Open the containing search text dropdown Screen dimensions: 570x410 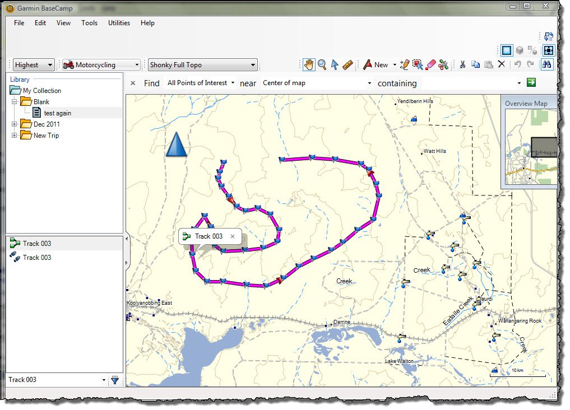coord(519,83)
